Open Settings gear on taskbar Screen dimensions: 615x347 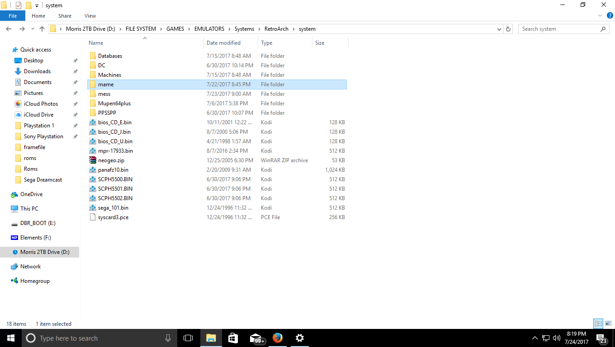[299, 338]
